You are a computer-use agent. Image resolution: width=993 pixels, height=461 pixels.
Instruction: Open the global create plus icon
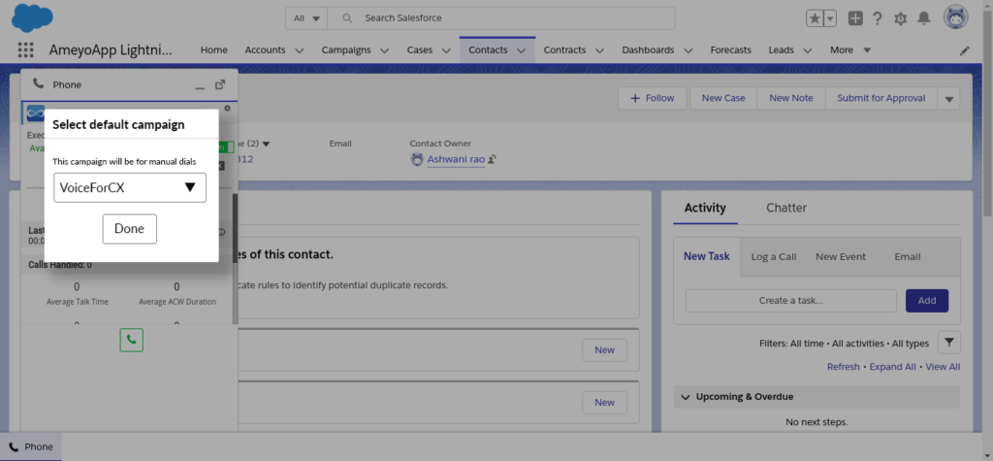[855, 18]
